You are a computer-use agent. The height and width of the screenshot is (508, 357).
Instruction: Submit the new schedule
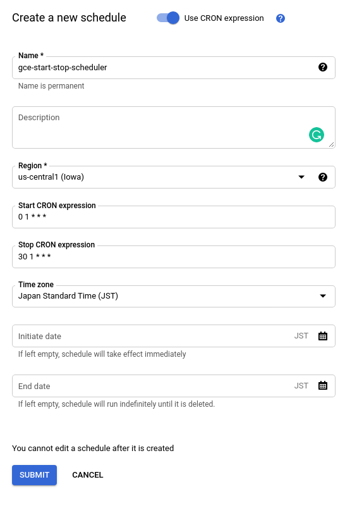click(x=34, y=475)
